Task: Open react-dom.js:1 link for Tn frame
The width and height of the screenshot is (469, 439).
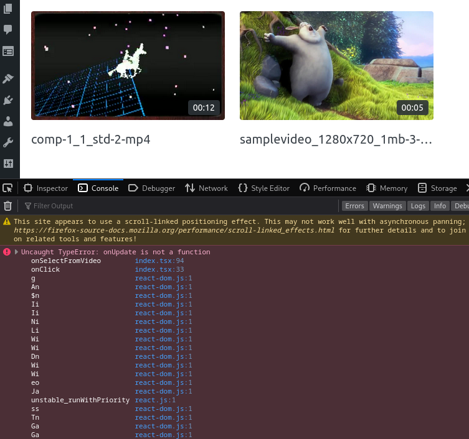Action: pos(163,417)
